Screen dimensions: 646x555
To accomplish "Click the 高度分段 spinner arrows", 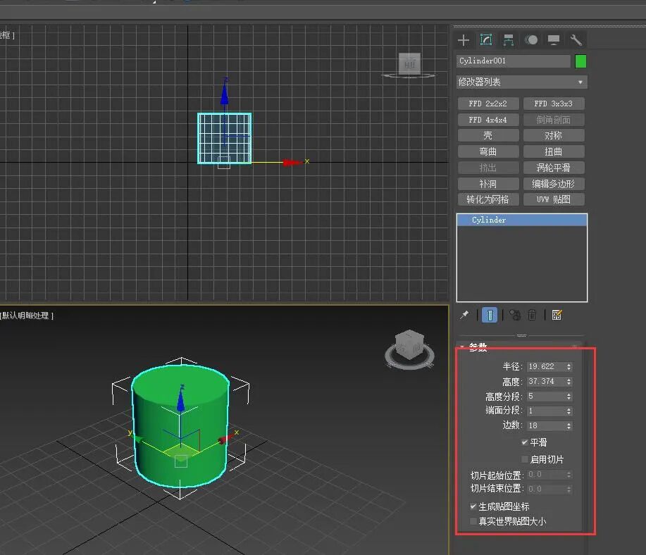I will (569, 397).
